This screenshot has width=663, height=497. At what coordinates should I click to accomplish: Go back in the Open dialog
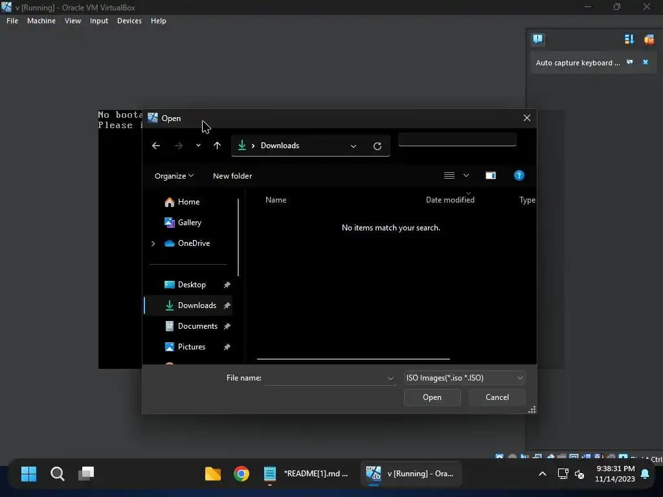click(156, 146)
